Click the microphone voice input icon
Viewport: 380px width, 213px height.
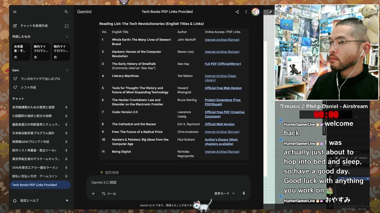pos(244,193)
